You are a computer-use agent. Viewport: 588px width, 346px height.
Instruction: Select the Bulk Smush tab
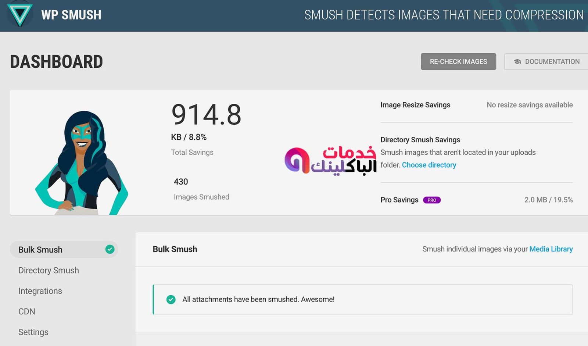tap(40, 249)
